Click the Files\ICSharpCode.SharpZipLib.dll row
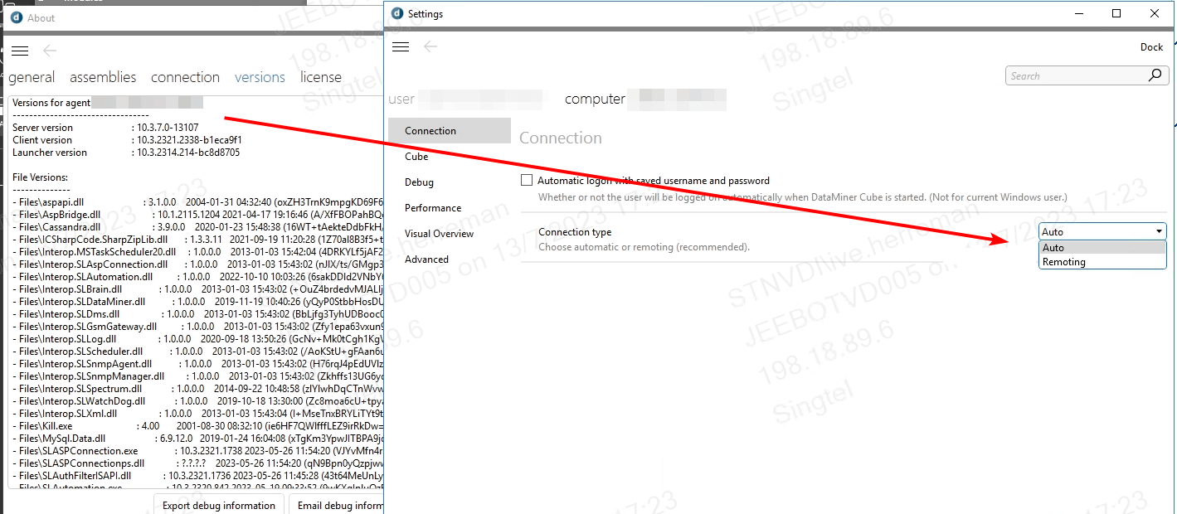Viewport: 1177px width, 514px height. tap(197, 240)
